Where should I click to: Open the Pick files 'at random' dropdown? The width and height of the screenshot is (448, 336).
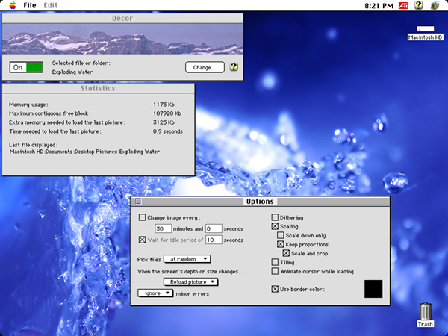[x=187, y=259]
